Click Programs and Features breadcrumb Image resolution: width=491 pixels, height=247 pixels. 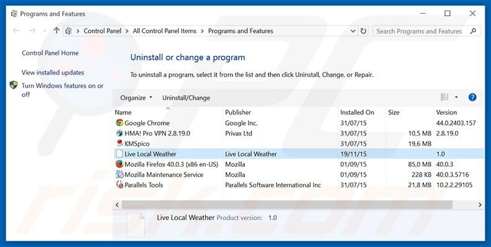(241, 31)
